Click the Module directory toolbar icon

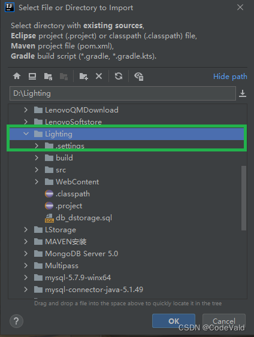(x=63, y=76)
